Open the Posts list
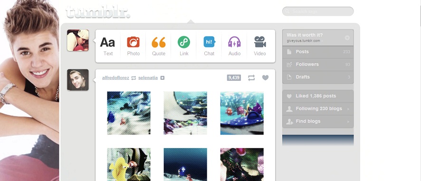 [x=318, y=52]
